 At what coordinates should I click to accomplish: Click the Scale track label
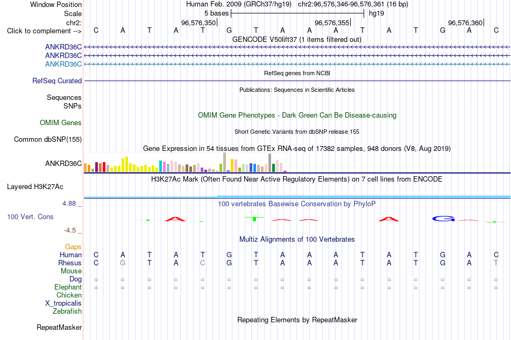click(73, 13)
